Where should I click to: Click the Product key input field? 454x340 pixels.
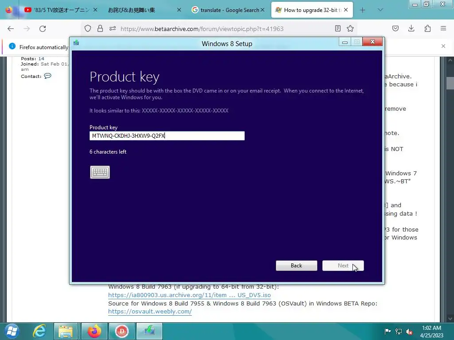167,136
